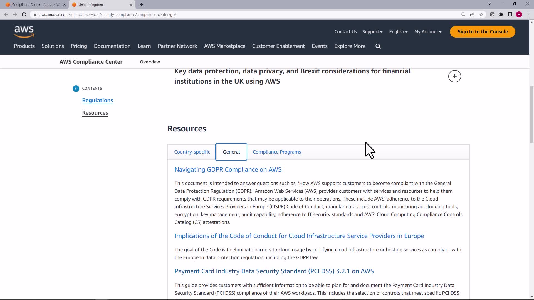The width and height of the screenshot is (534, 300).
Task: Open the Chrome profile avatar icon
Action: point(519,14)
